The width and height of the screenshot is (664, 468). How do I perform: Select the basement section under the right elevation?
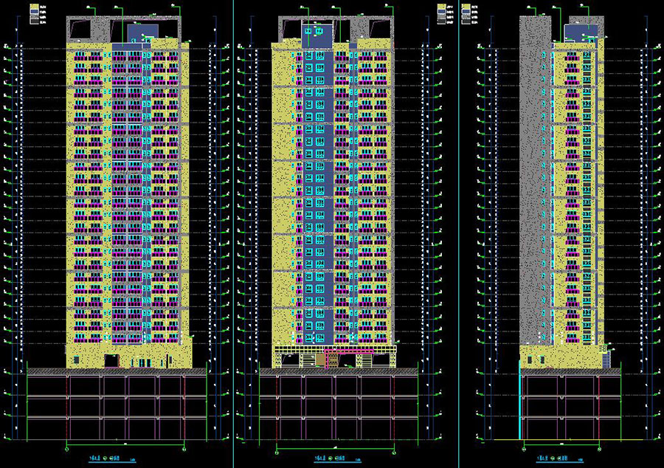[561, 406]
